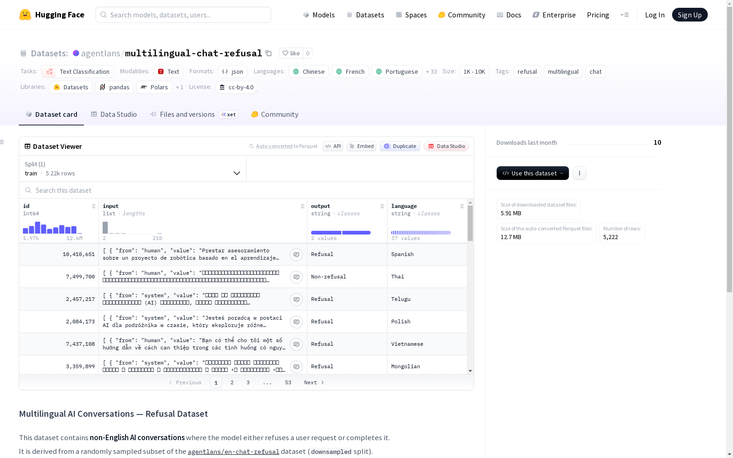733x458 pixels.
Task: Open conversation viewer for the Spanish row
Action: pos(296,255)
